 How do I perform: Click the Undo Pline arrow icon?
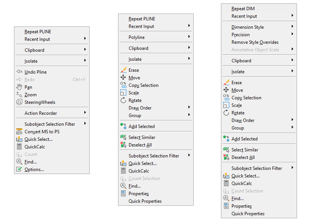click(x=19, y=72)
